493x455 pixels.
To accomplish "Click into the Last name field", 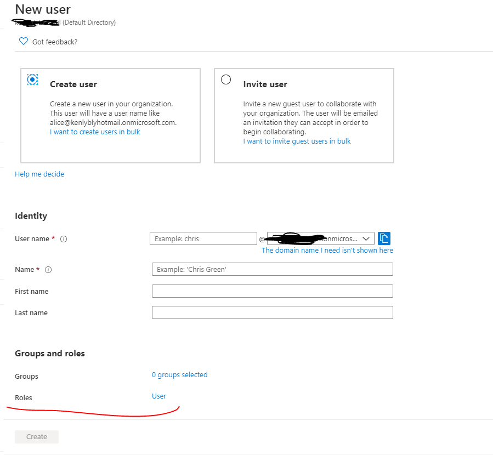I will [272, 312].
